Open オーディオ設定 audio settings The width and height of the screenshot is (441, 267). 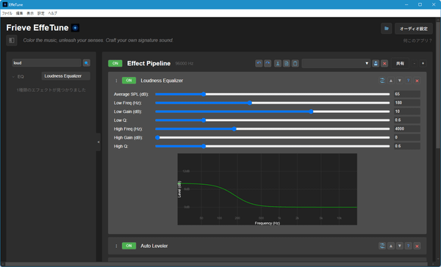click(413, 29)
